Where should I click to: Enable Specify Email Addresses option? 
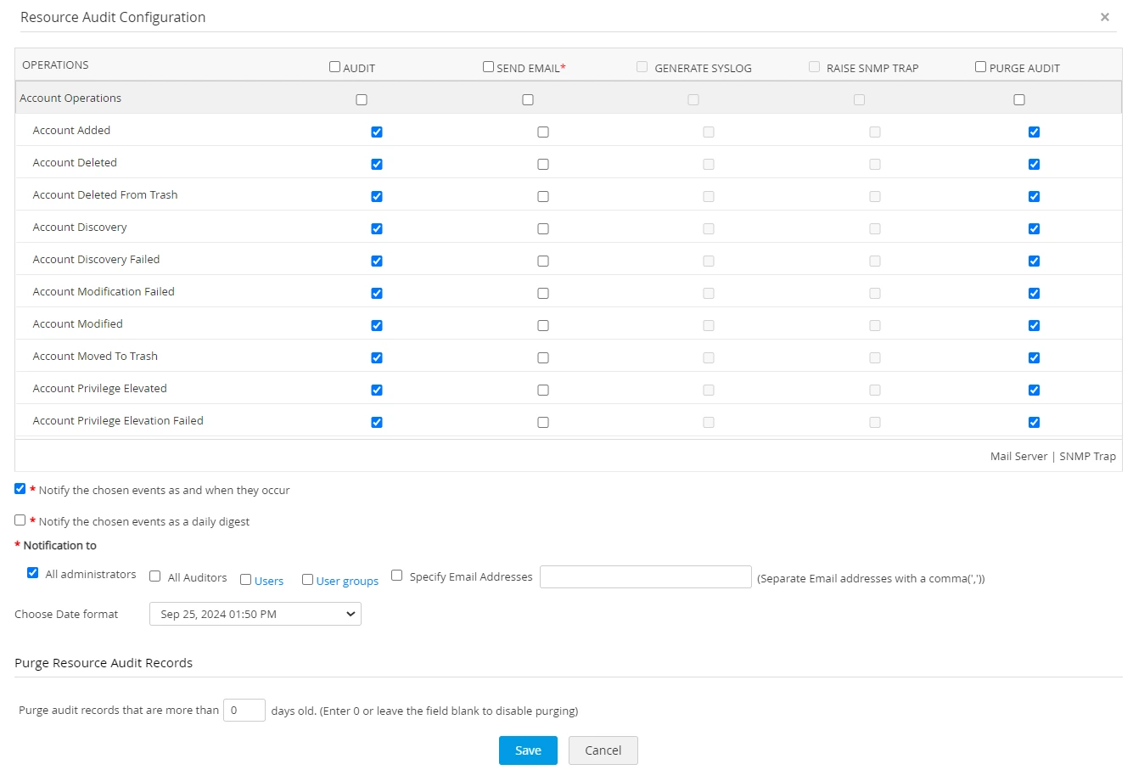396,575
